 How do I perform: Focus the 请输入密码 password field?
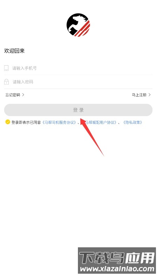click(78, 82)
